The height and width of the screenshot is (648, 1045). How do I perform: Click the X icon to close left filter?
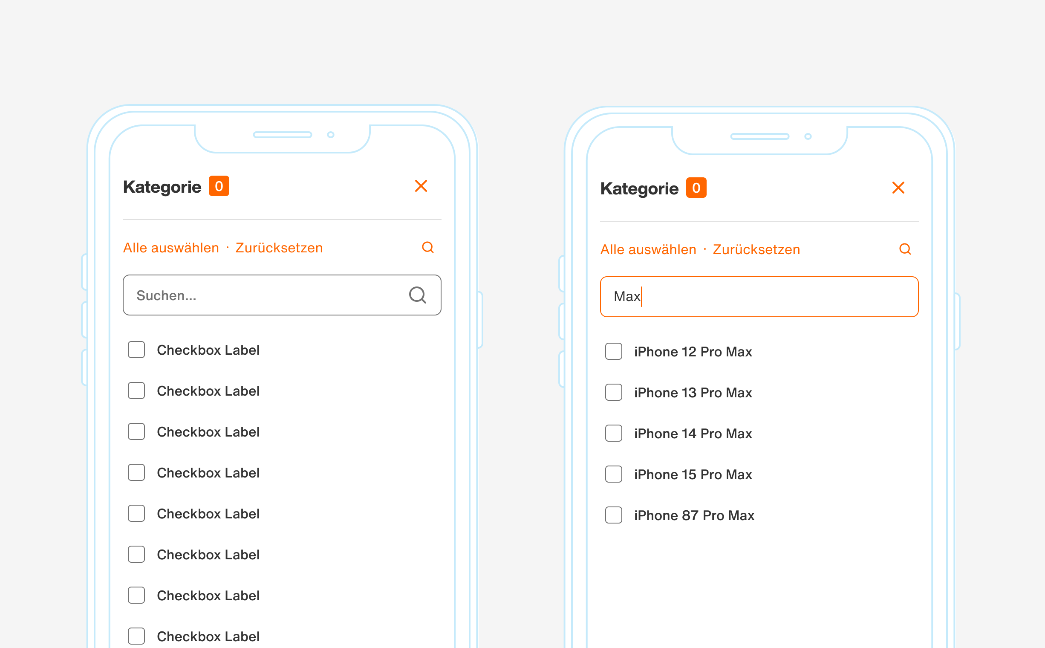tap(421, 186)
